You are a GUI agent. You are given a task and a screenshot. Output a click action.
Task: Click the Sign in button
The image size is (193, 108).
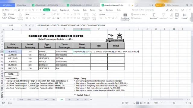[x=160, y=5]
